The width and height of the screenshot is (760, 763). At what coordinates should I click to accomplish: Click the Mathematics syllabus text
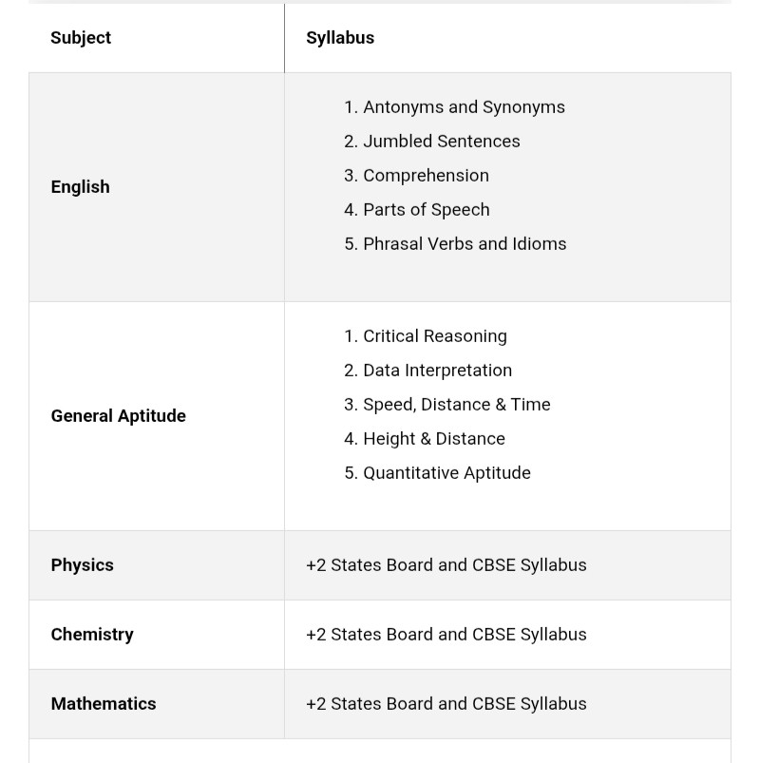pyautogui.click(x=446, y=704)
